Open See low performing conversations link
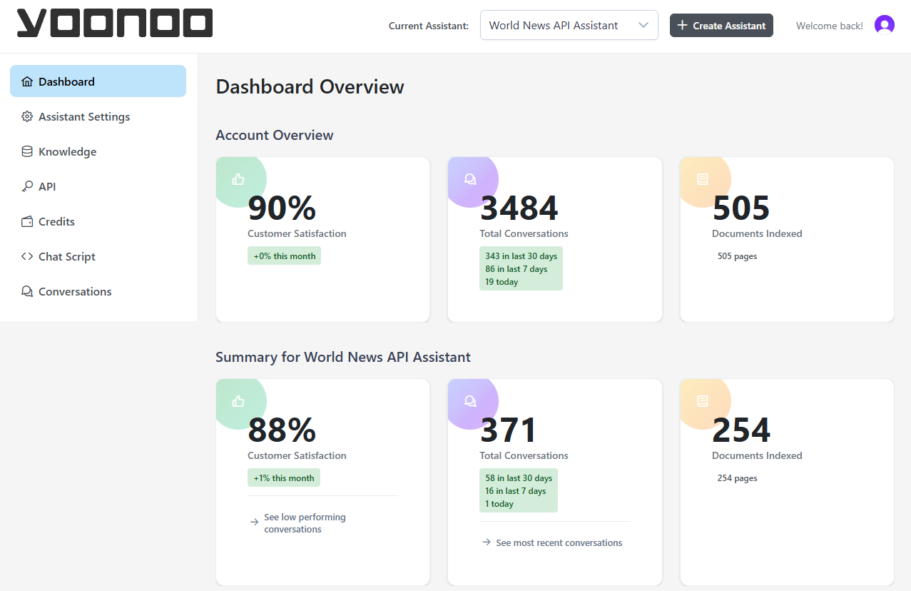The width and height of the screenshot is (911, 591). [305, 523]
